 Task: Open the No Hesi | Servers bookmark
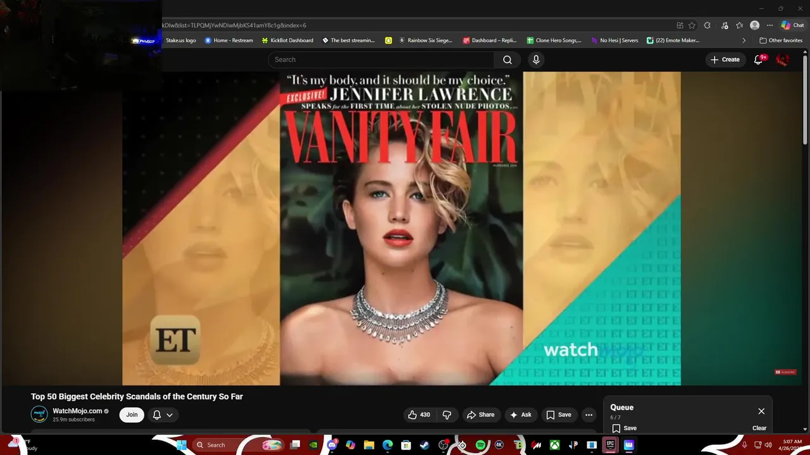614,40
